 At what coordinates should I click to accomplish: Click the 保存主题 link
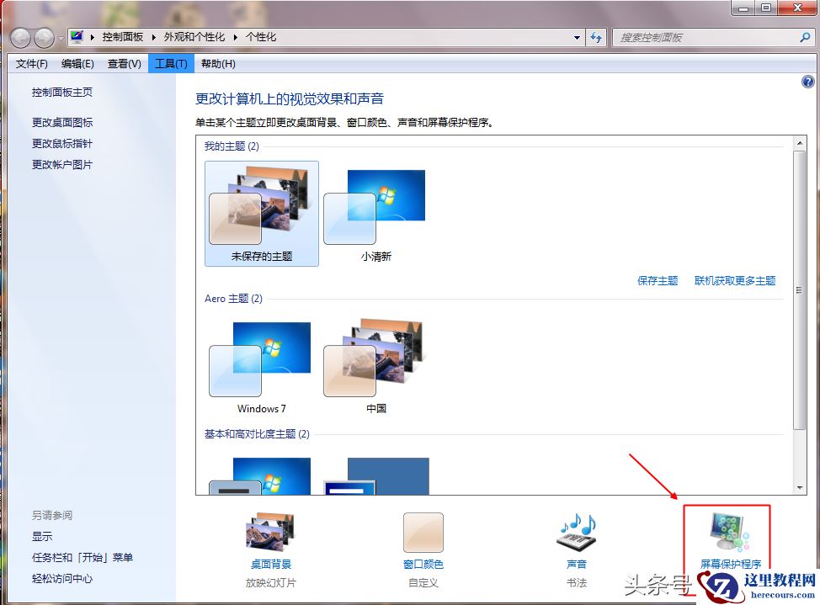click(658, 281)
